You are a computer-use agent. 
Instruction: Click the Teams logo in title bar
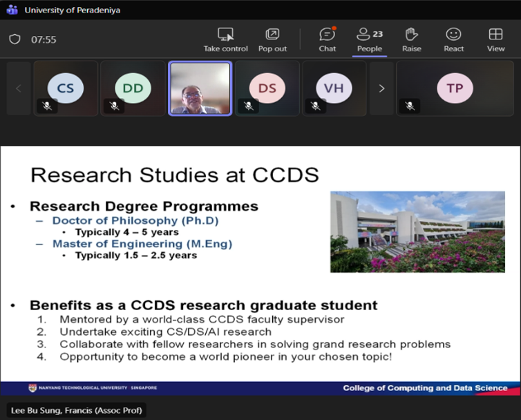(12, 10)
